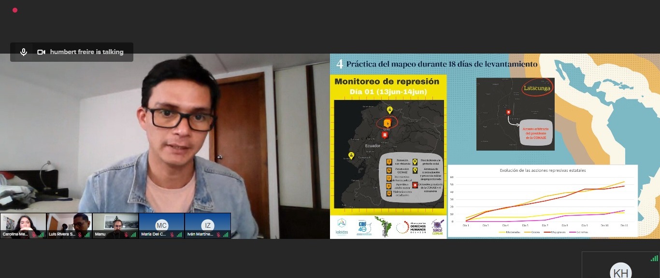Click the kaleidos logo on the slide

click(342, 226)
